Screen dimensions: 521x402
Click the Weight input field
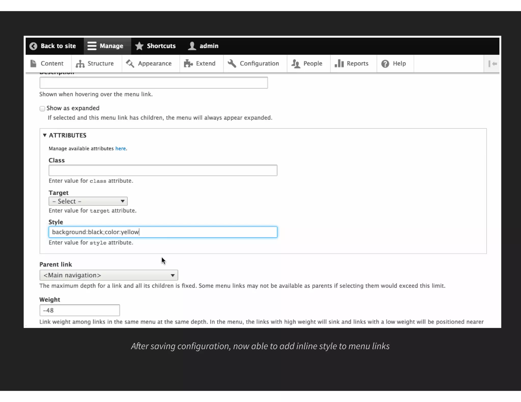(x=80, y=310)
